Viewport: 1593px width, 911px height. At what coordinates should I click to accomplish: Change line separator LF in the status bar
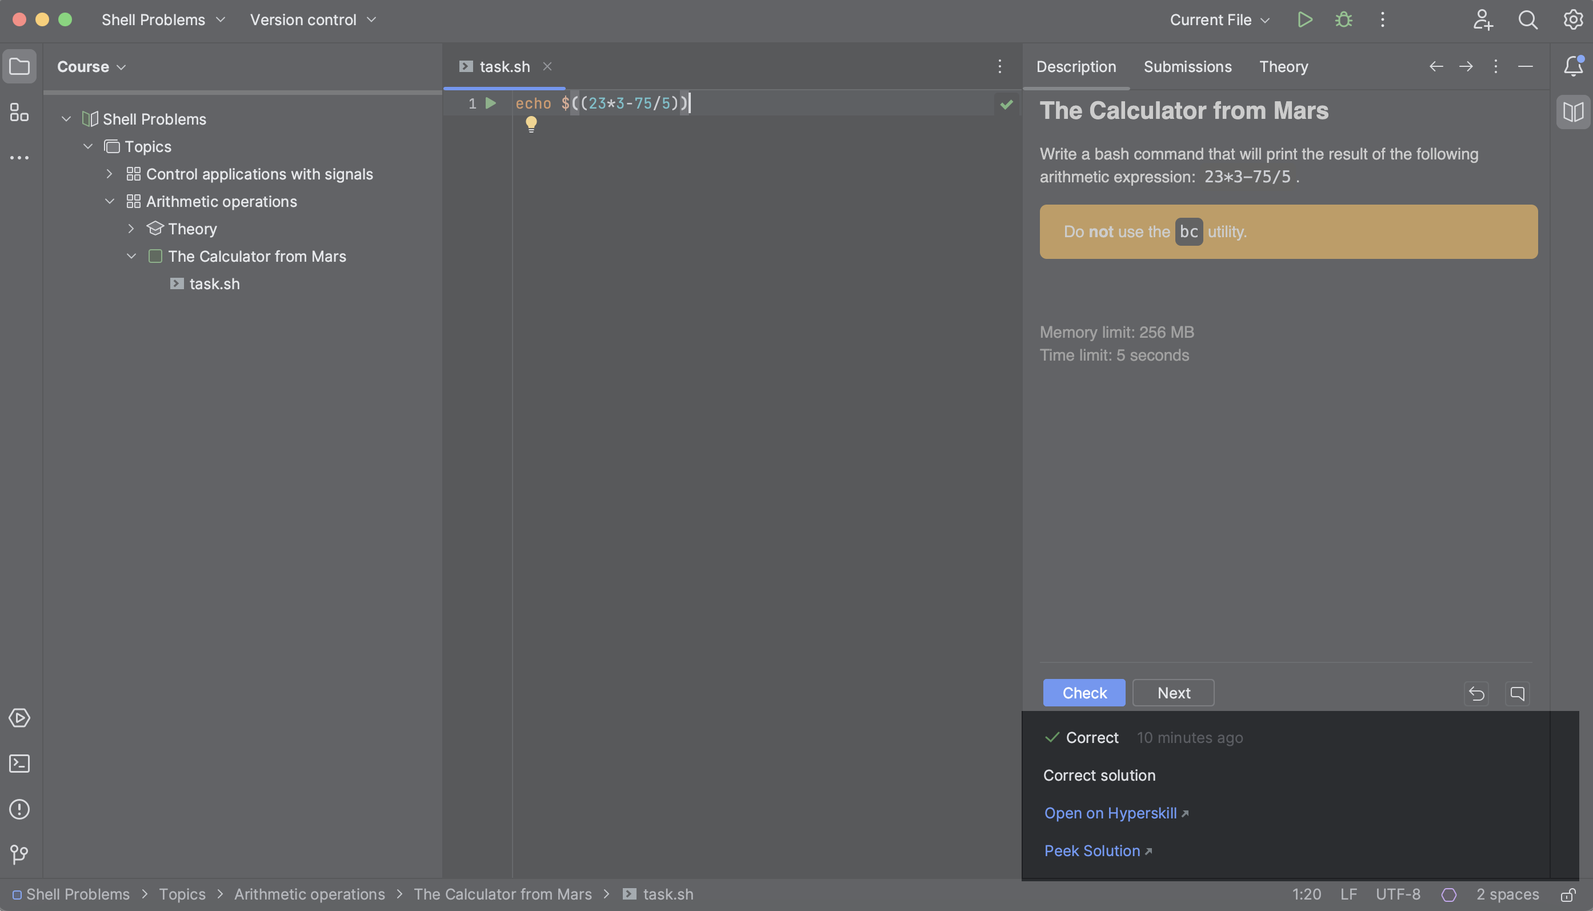pos(1348,895)
